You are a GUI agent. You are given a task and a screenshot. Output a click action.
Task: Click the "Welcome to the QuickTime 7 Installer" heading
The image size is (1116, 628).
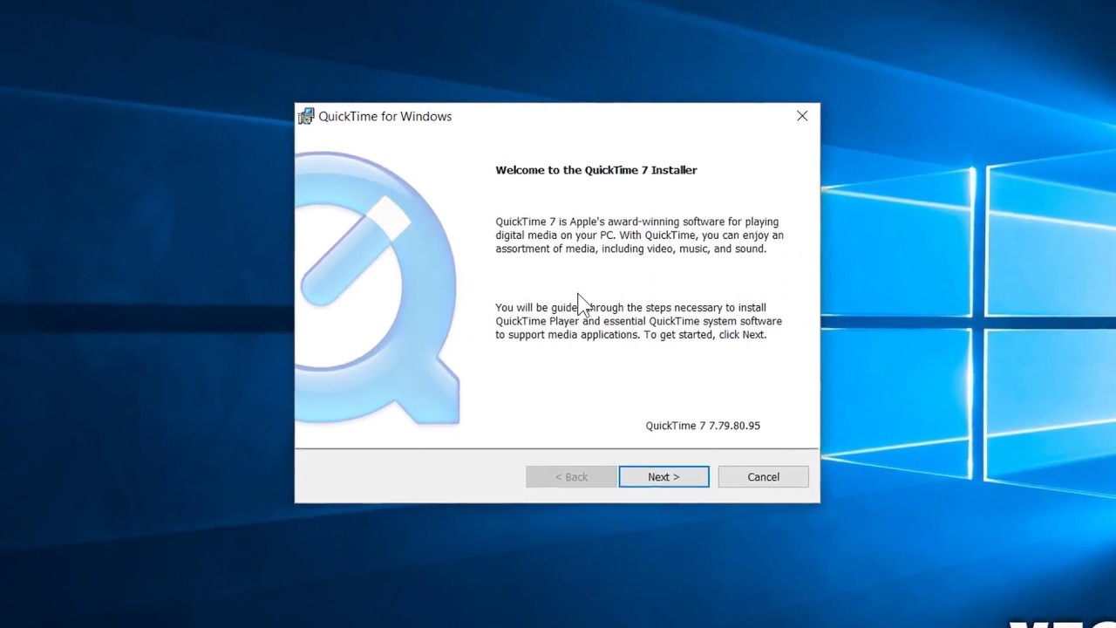click(596, 170)
